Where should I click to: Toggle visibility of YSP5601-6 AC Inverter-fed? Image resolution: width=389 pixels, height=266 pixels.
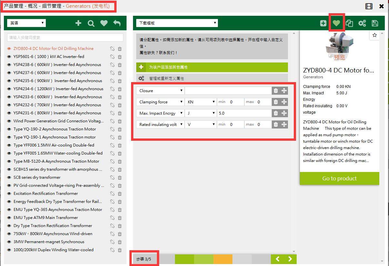coord(9,57)
